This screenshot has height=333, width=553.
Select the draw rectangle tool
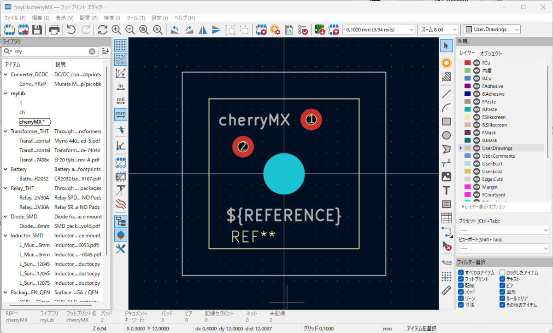coord(446,121)
